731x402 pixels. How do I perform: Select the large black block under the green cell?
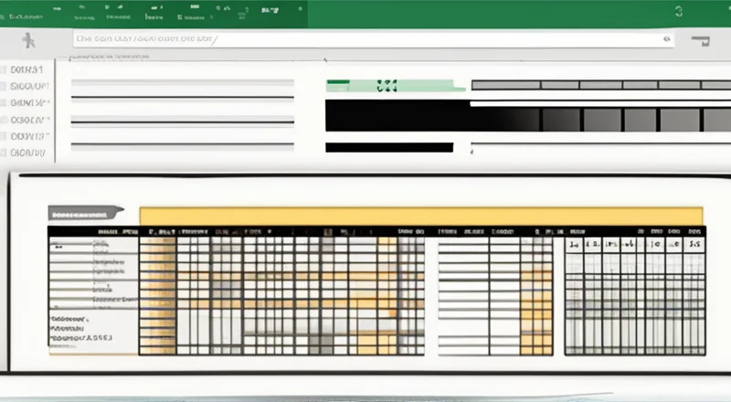pos(397,116)
